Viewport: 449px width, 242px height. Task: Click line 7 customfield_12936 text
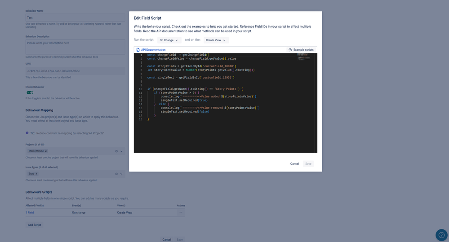point(218,78)
